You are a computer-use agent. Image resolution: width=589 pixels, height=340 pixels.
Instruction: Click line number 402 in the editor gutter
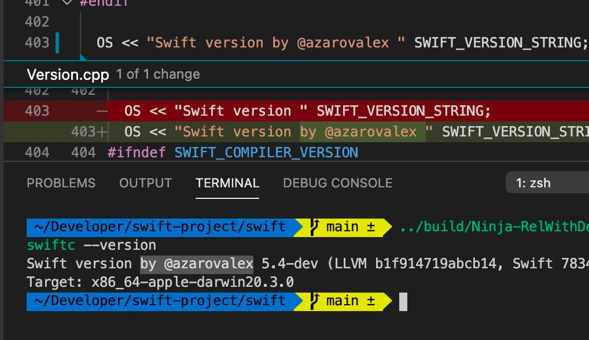pyautogui.click(x=37, y=21)
